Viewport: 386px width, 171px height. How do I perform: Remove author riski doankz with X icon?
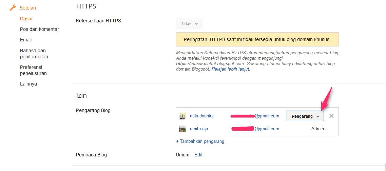(x=331, y=116)
